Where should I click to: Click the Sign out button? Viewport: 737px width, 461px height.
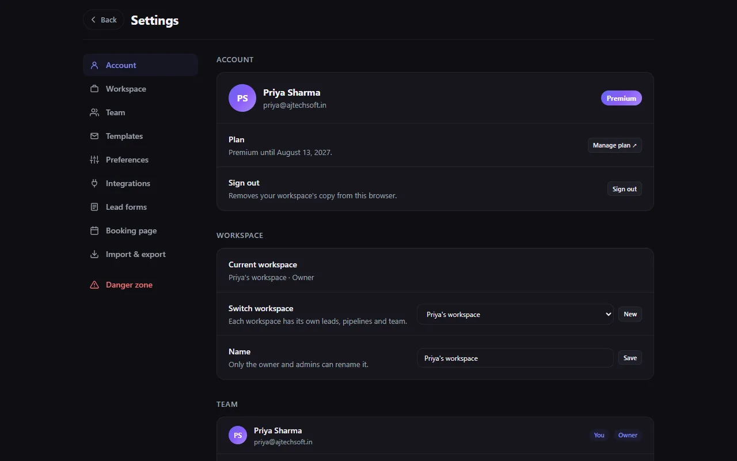[624, 189]
